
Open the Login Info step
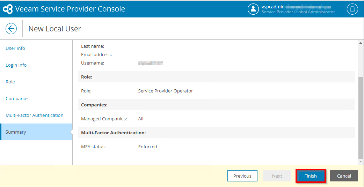16,65
